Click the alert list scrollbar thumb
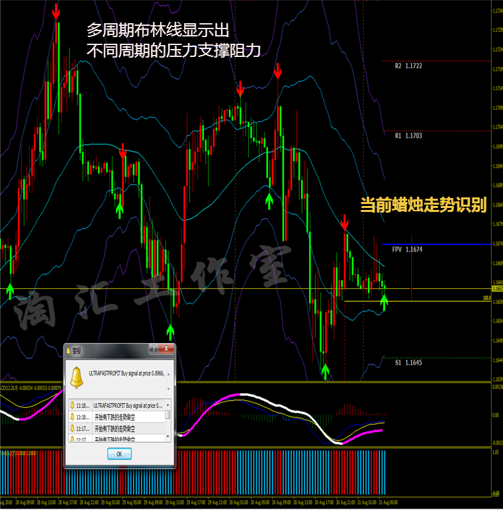The image size is (503, 510). coord(168,415)
